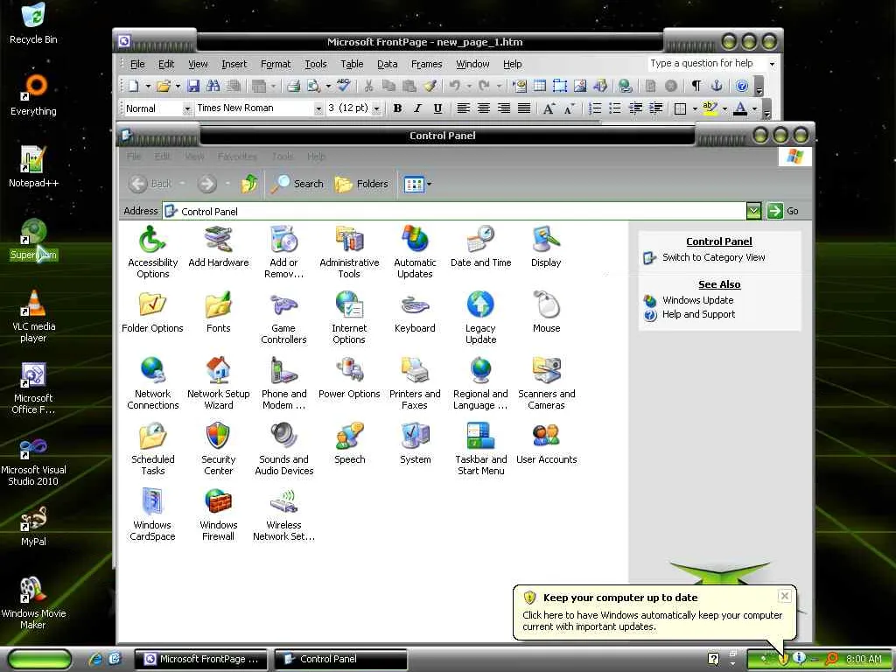The image size is (896, 672).
Task: Open the Frames menu in FrontPage
Action: 426,64
